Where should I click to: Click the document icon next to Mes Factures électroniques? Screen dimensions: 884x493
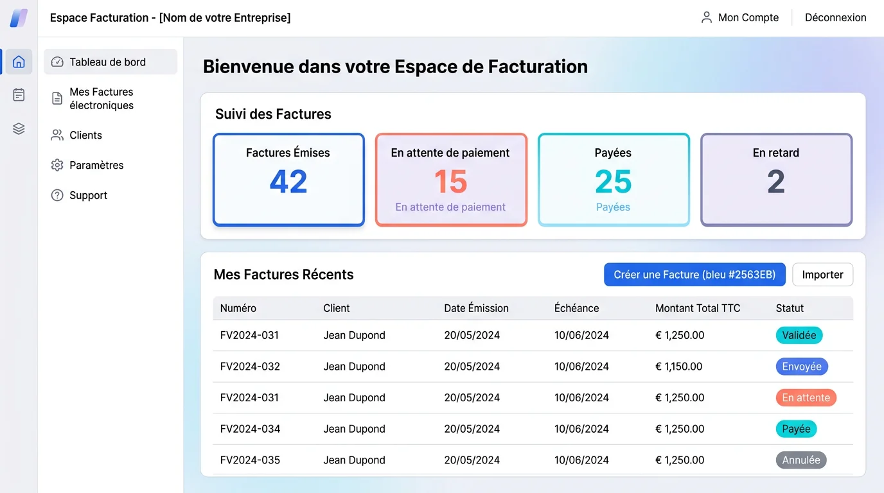coord(57,98)
